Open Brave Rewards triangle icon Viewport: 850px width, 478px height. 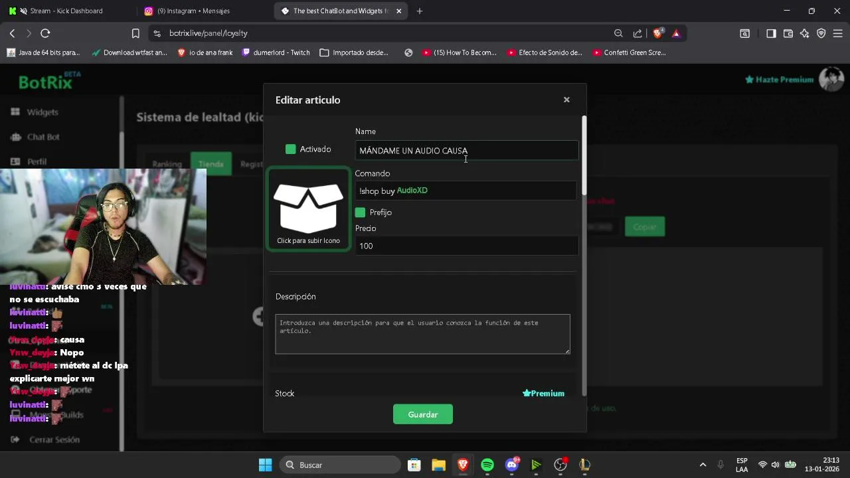(x=676, y=33)
